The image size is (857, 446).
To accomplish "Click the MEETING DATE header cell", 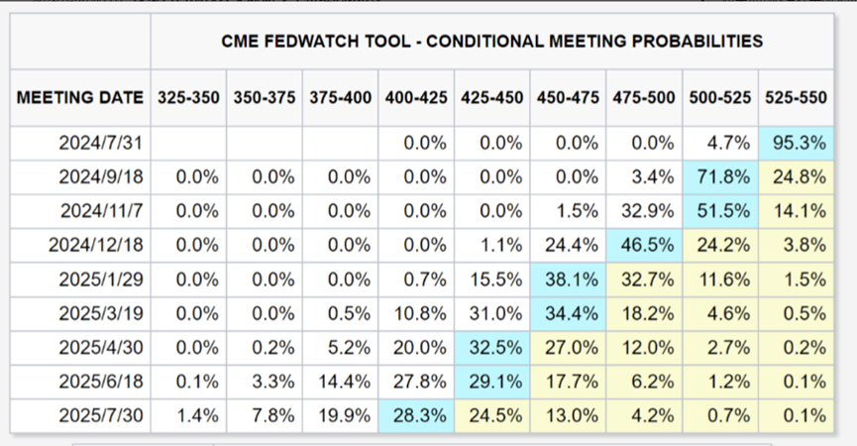I will 81,99.
